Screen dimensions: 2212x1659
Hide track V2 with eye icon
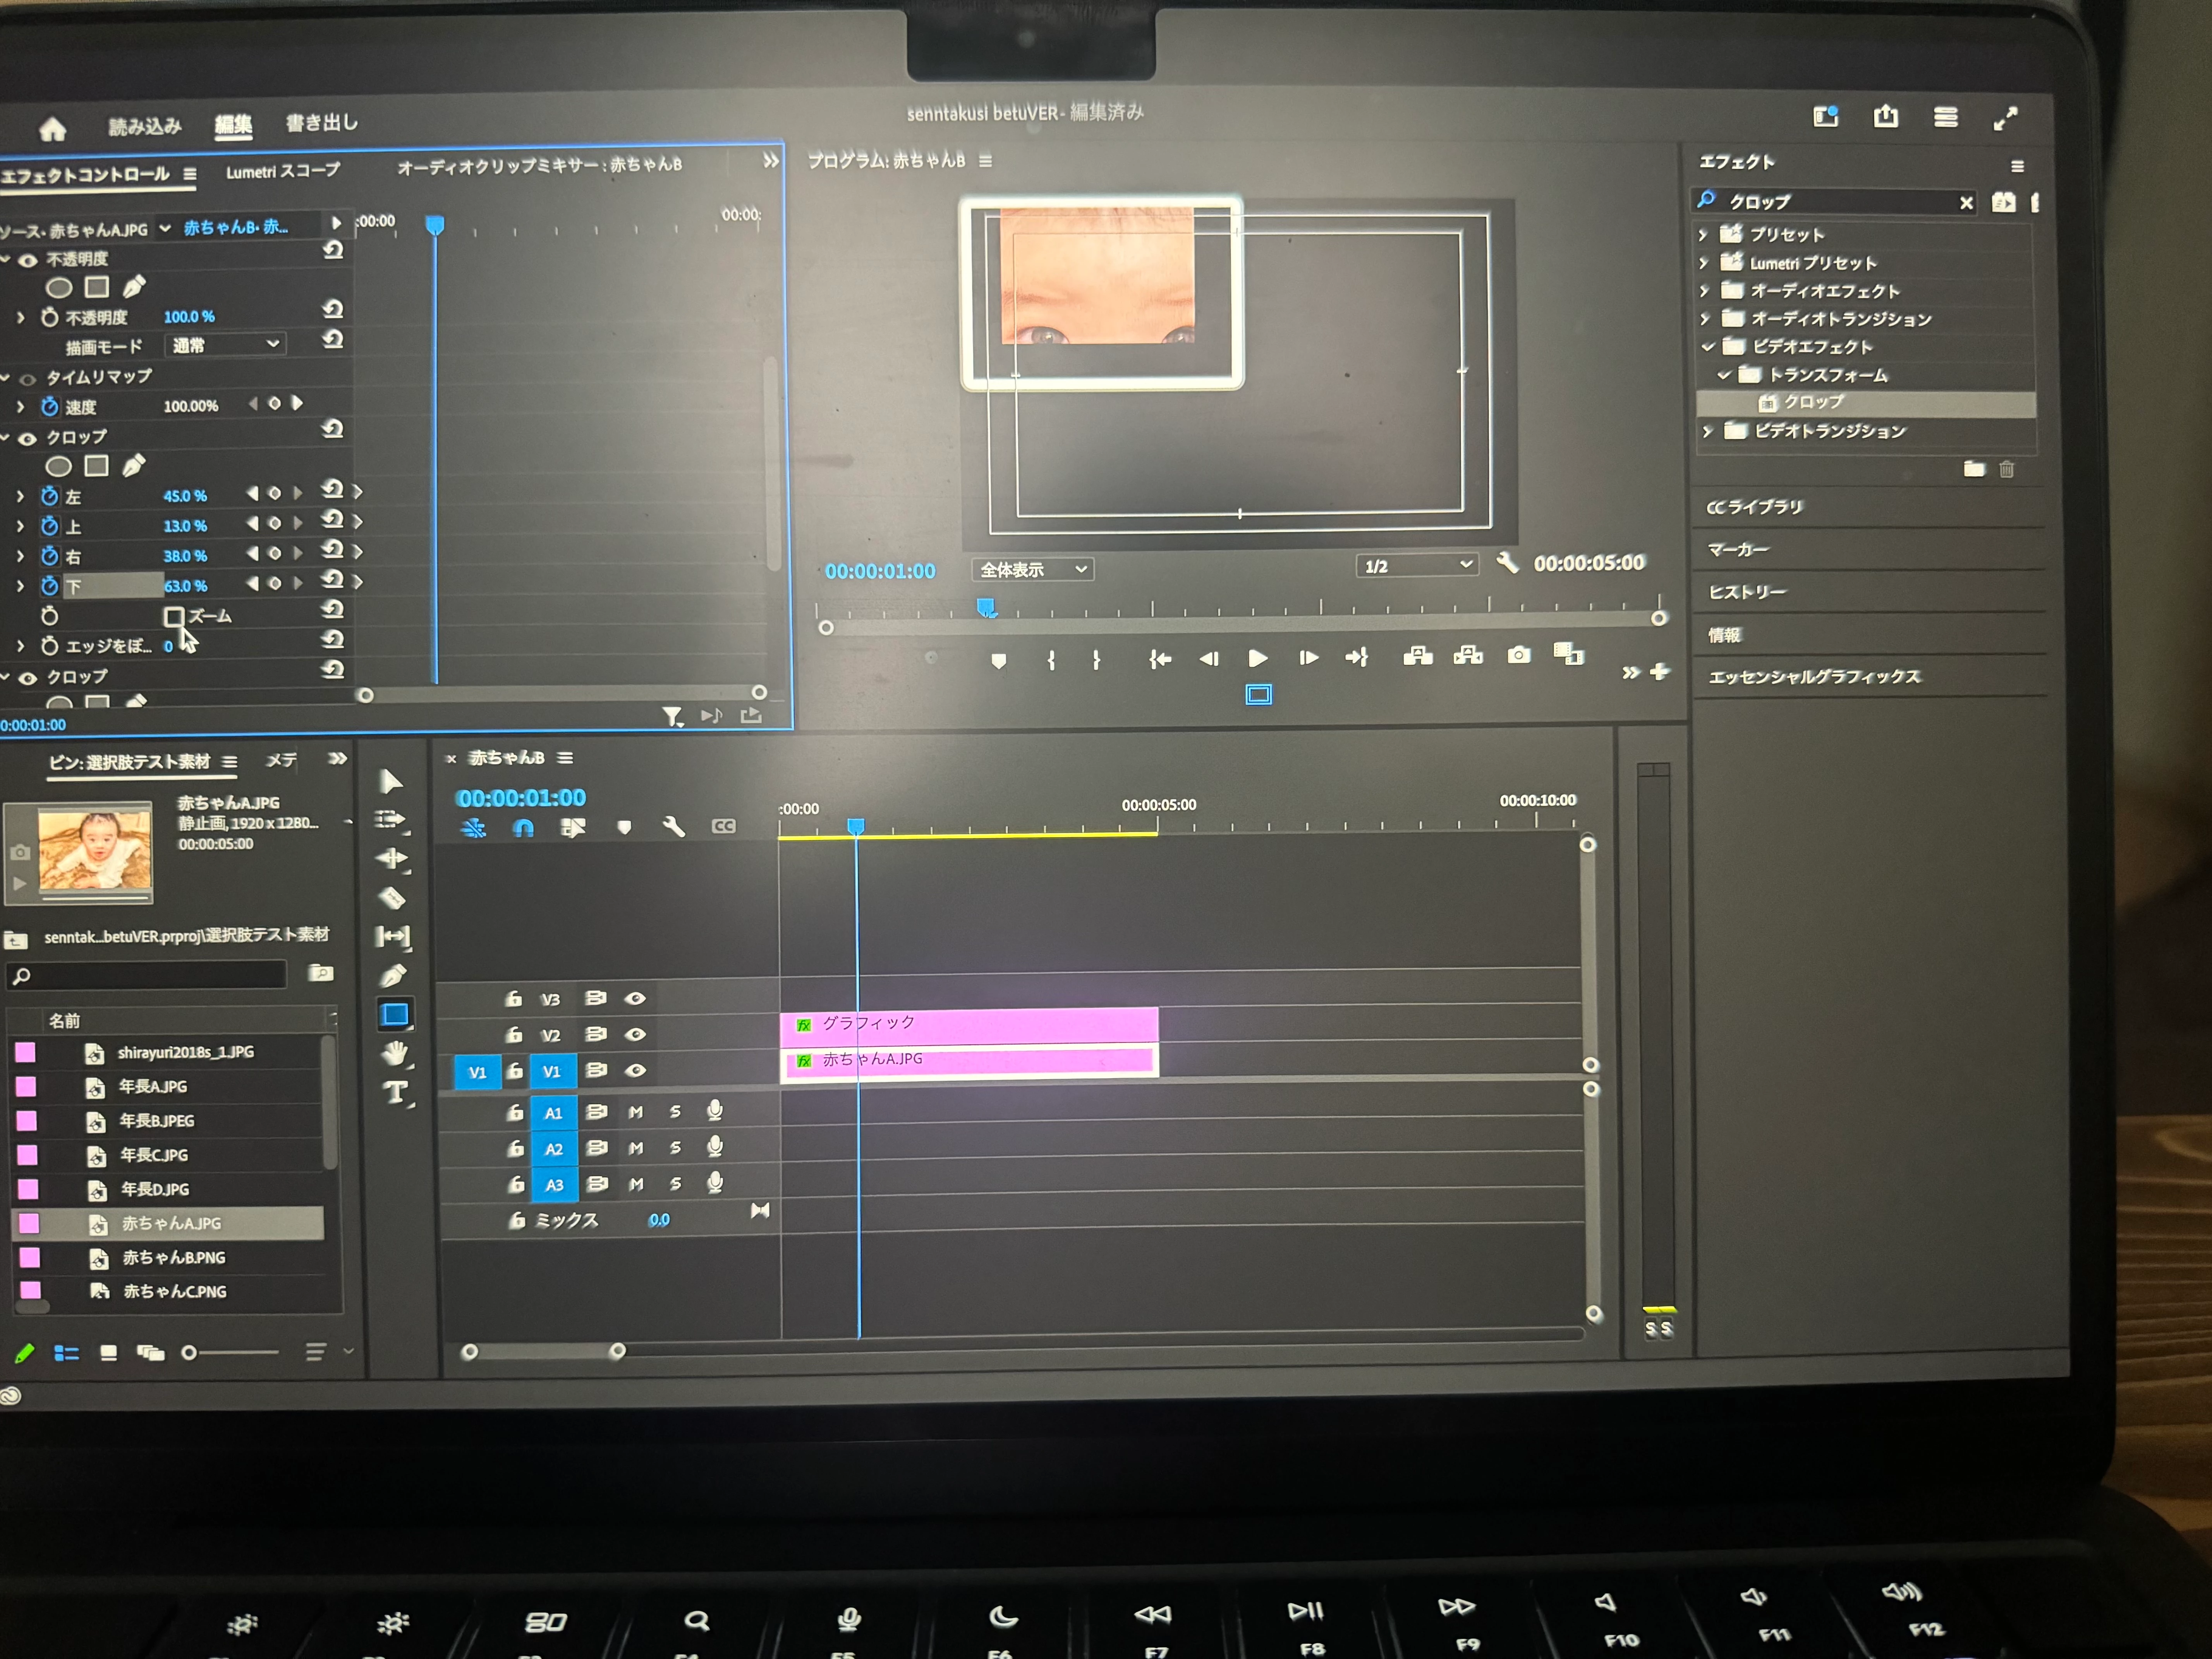(x=635, y=1034)
